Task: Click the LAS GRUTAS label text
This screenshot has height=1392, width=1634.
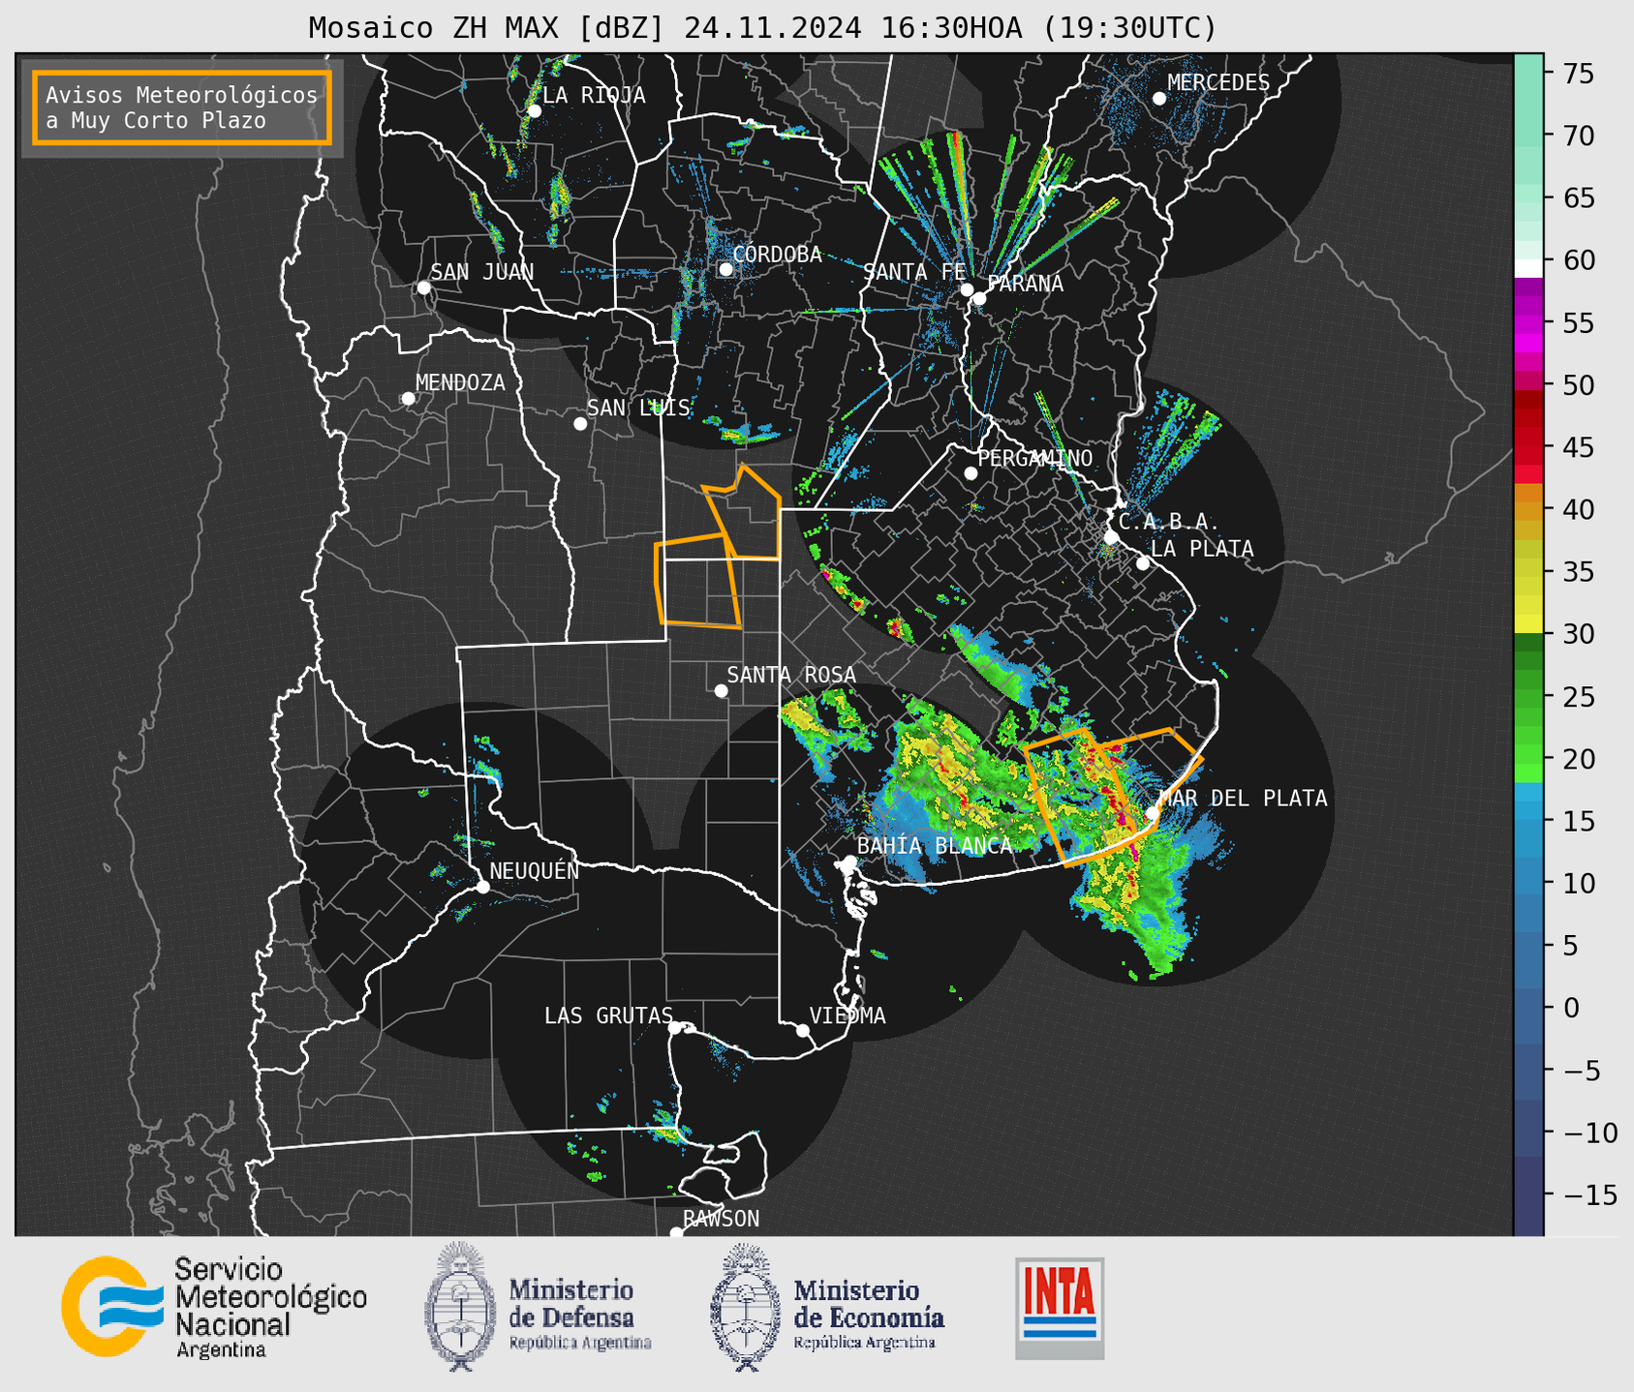Action: tap(608, 1015)
